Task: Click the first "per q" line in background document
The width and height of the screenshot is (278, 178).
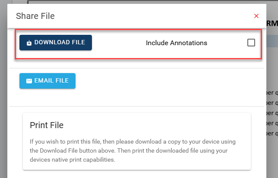Action: pos(272,93)
